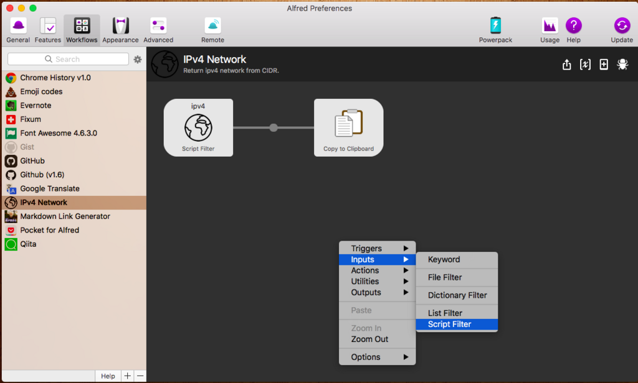Viewport: 638px width, 383px height.
Task: Select the Evernote workflow
Action: tap(74, 105)
